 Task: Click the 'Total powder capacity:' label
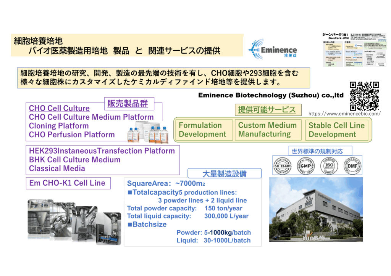(162, 208)
